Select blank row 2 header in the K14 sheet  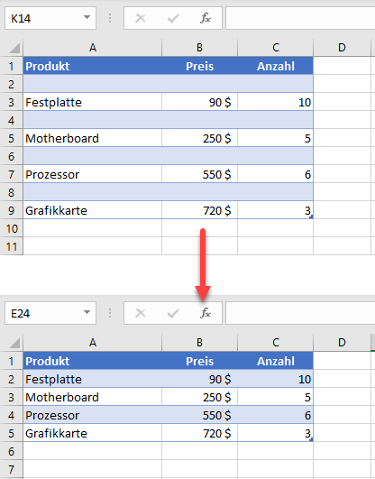[x=12, y=84]
